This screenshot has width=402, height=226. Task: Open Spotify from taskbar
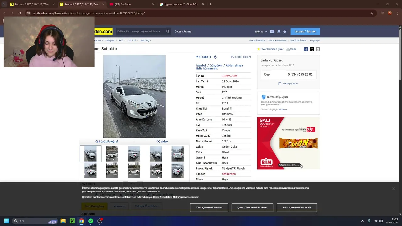[x=90, y=221]
